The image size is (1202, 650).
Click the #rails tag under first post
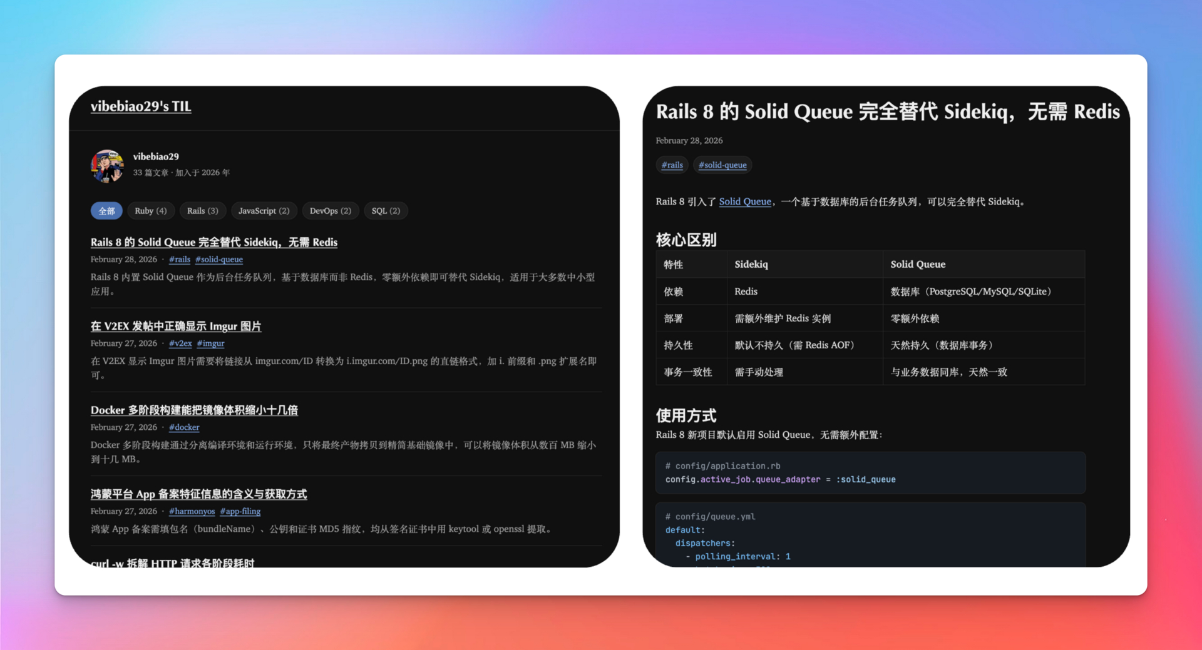pyautogui.click(x=180, y=259)
